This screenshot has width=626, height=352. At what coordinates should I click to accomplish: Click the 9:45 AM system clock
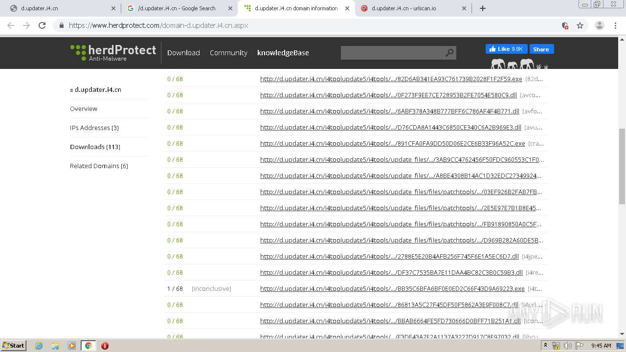click(601, 346)
